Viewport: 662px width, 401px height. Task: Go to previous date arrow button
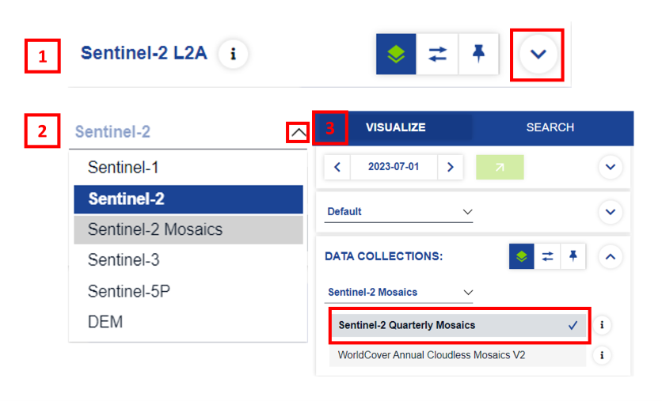click(x=337, y=167)
